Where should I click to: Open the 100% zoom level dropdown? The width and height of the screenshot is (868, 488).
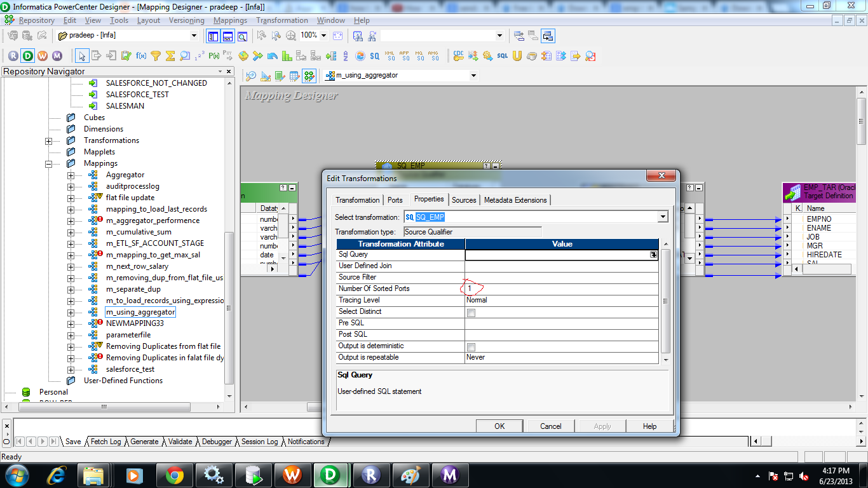tap(323, 36)
